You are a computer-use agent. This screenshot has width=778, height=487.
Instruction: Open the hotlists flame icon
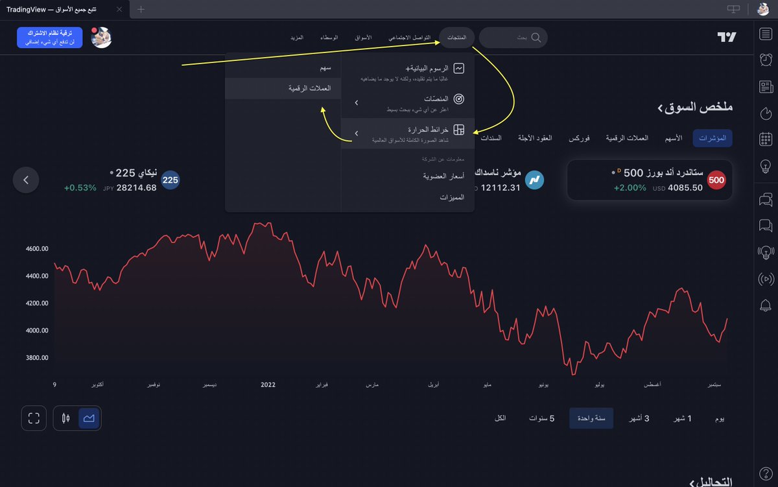[766, 113]
